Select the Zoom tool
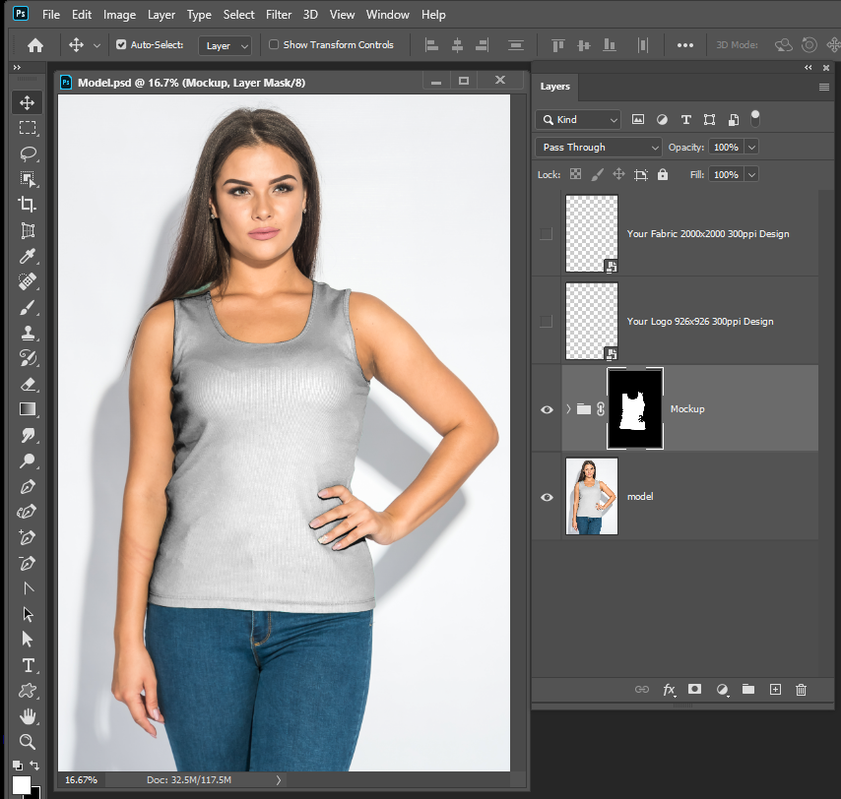 pyautogui.click(x=27, y=741)
